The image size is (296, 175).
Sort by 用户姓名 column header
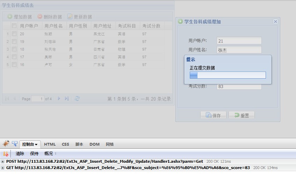pyautogui.click(x=55, y=26)
